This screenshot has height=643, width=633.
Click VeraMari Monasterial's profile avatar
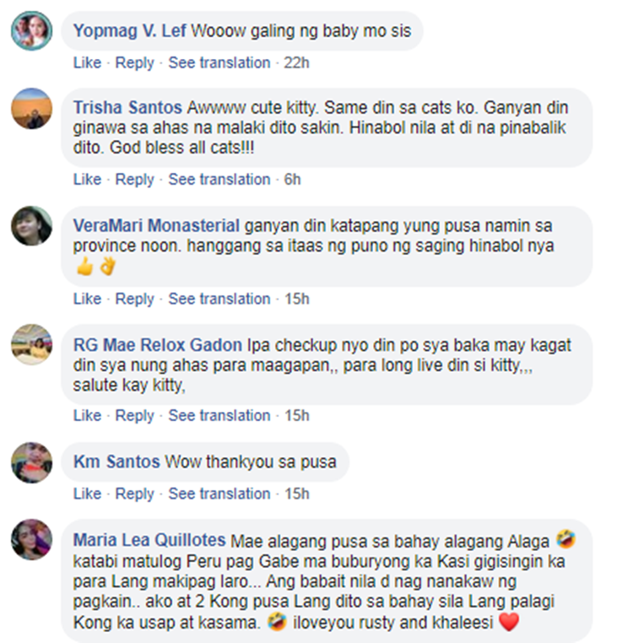(x=31, y=226)
